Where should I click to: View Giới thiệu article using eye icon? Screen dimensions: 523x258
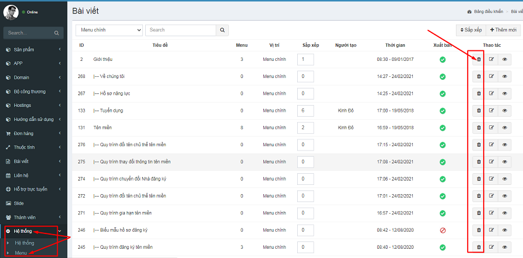(x=505, y=59)
